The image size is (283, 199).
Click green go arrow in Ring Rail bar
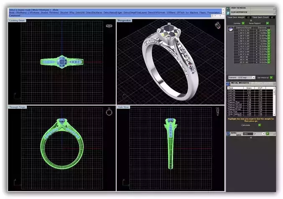(x=268, y=134)
